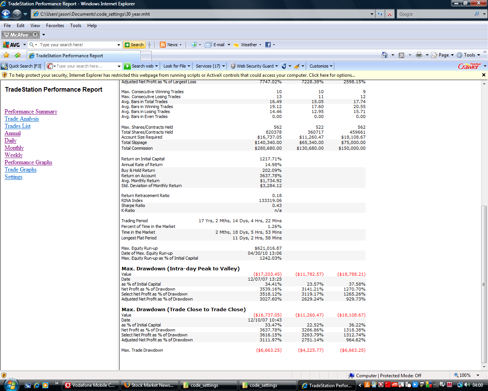Click the Web Security Guard shield icon
The width and height of the screenshot is (488, 391).
click(x=233, y=66)
